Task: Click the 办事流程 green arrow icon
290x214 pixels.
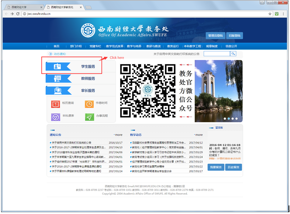Action: click(89, 117)
